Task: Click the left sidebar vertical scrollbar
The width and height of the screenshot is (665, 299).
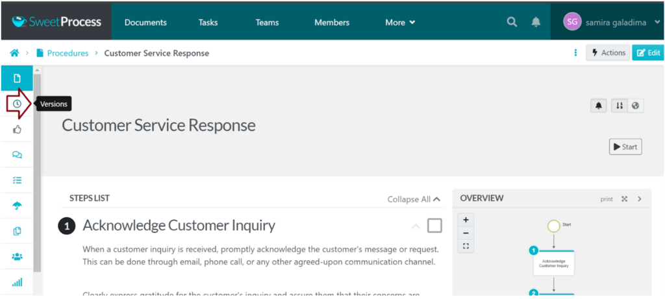Action: 37,169
